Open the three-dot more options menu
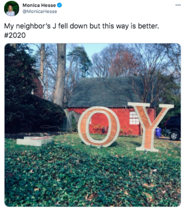The width and height of the screenshot is (185, 210). (x=178, y=5)
